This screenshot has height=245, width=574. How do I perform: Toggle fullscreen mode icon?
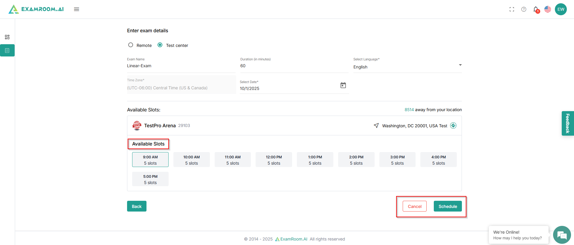512,9
